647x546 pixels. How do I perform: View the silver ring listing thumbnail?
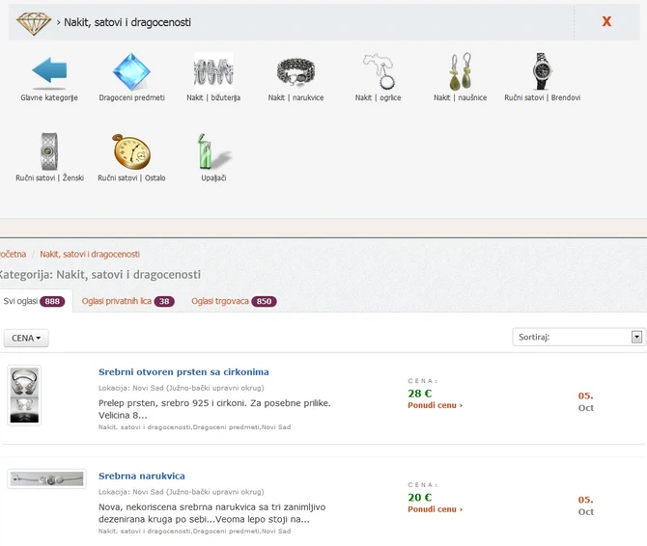click(24, 395)
